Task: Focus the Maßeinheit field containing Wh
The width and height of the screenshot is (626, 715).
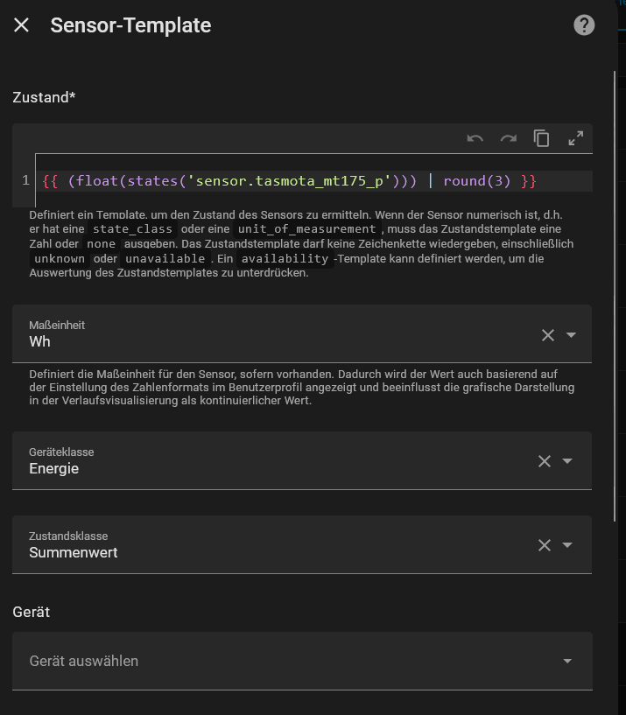Action: coord(263,341)
